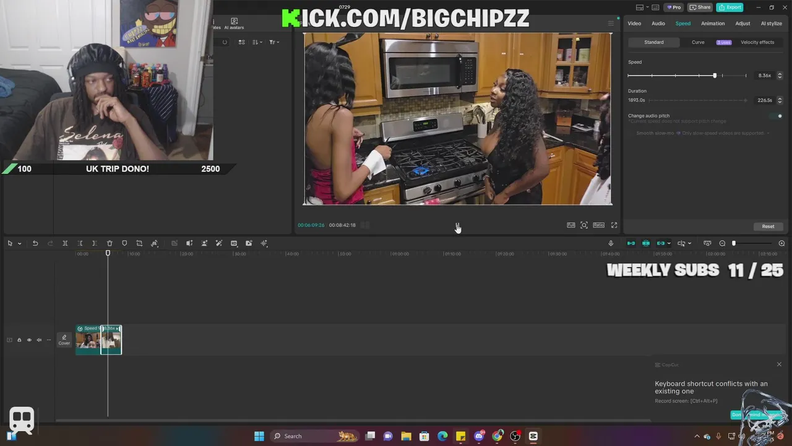The image size is (792, 446).
Task: Click the Pro upgrade button
Action: pyautogui.click(x=673, y=7)
